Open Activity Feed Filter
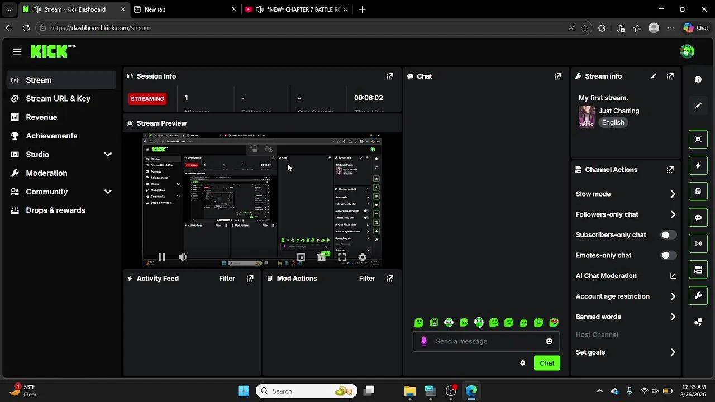This screenshot has height=402, width=715. (227, 279)
